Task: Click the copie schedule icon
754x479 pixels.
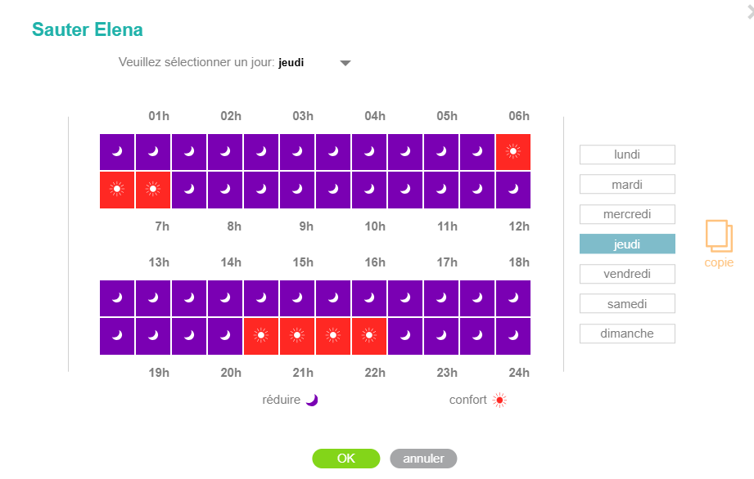Action: (x=719, y=235)
